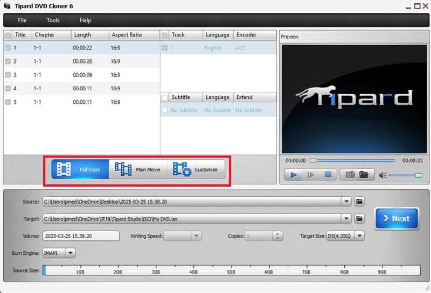Open the Burn Engine dropdown
The image size is (431, 293).
(x=71, y=253)
